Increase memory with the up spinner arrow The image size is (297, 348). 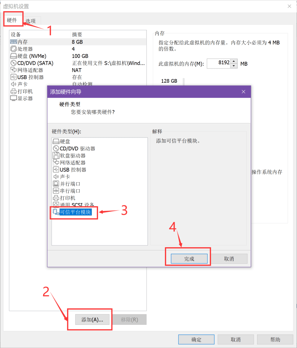pyautogui.click(x=234, y=61)
